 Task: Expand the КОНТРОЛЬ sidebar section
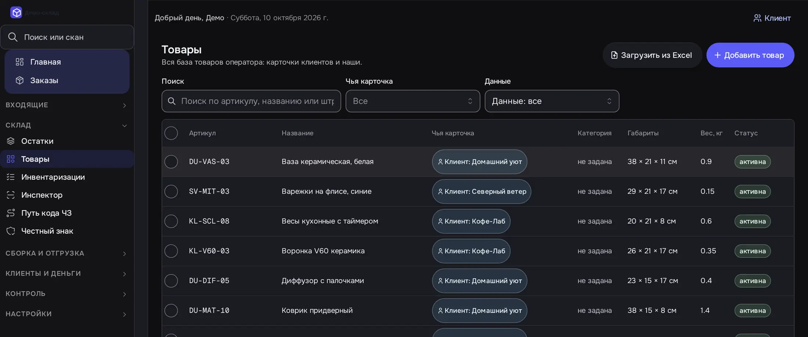pyautogui.click(x=67, y=294)
